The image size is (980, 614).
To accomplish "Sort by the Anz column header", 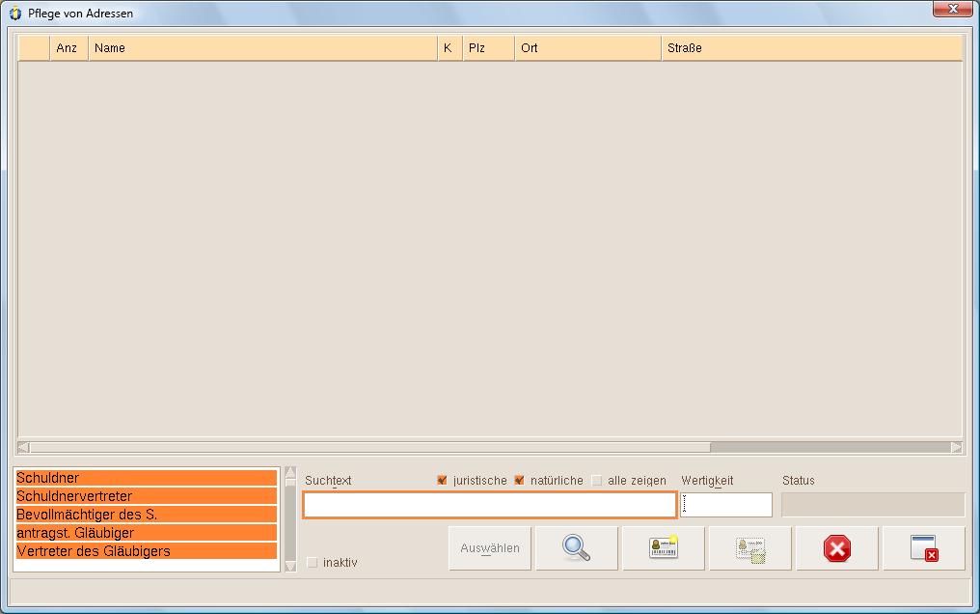I will (68, 48).
